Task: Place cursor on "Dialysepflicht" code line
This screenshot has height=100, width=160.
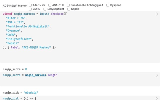Action: (x=19, y=39)
